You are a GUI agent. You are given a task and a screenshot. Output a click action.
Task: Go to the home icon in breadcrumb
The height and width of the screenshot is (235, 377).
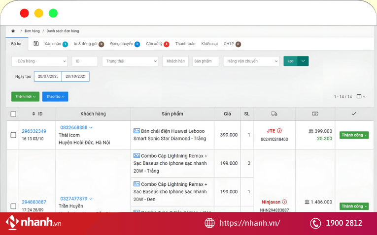click(x=13, y=31)
